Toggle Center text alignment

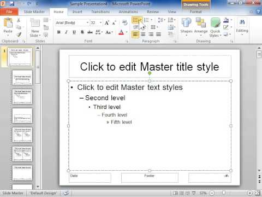click(143, 34)
